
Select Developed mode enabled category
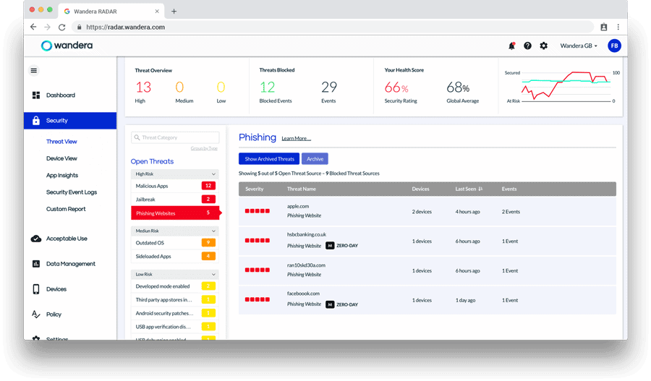pyautogui.click(x=175, y=286)
